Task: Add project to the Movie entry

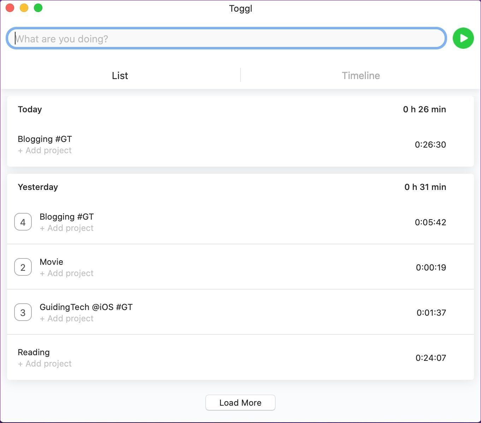Action: tap(67, 273)
